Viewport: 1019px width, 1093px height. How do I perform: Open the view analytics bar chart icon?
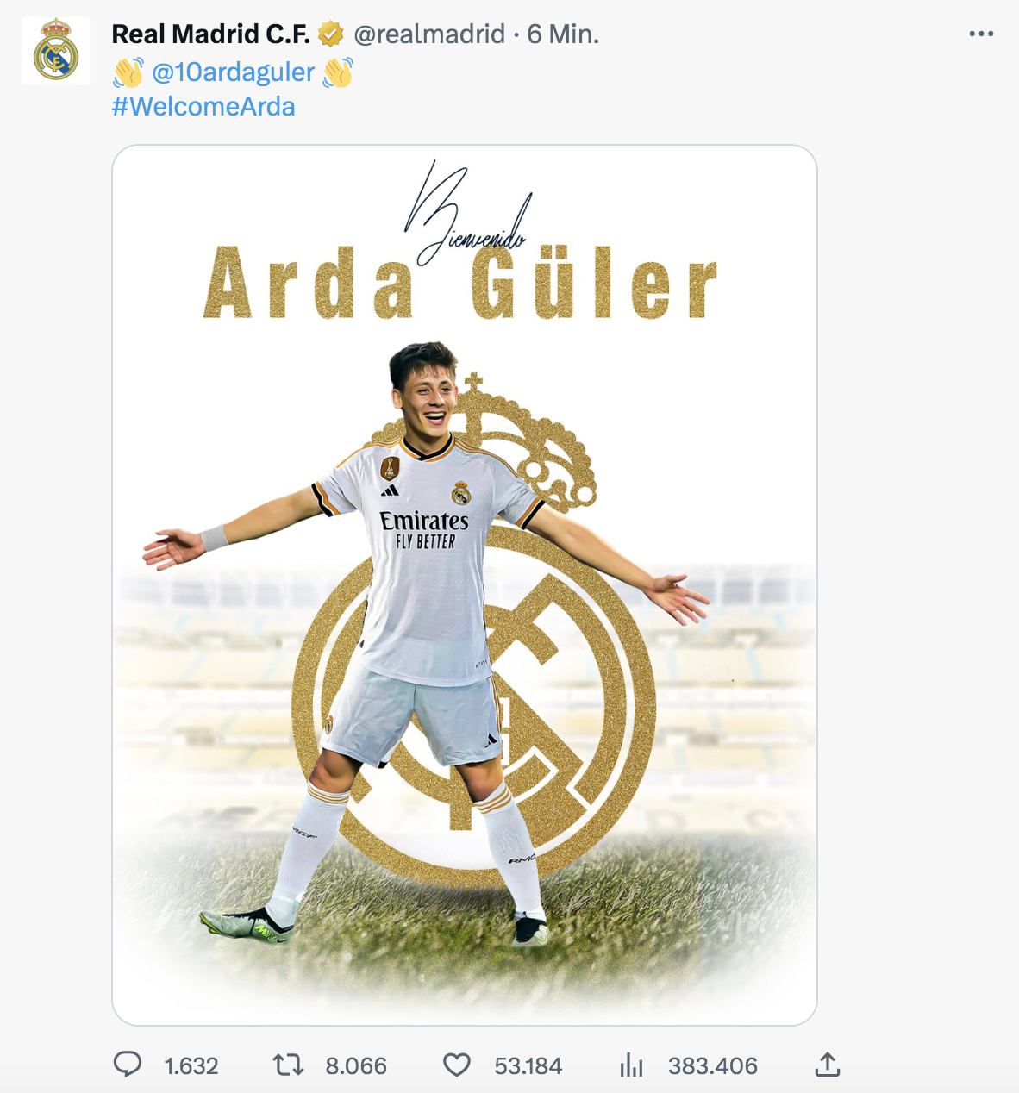click(631, 1065)
